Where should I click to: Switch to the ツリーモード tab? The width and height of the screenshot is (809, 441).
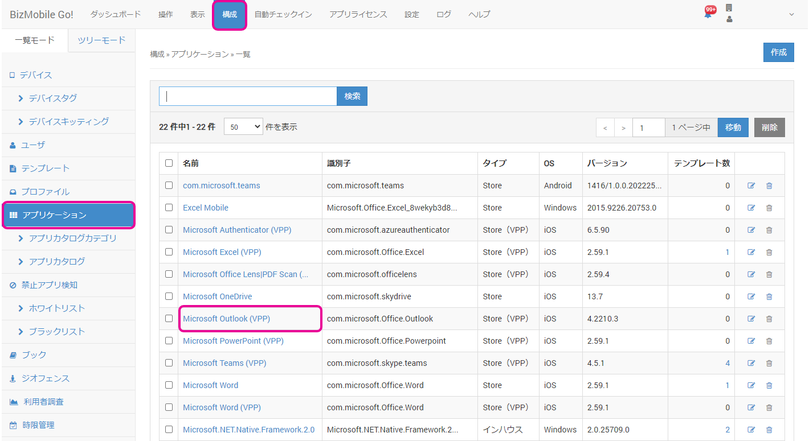click(x=101, y=40)
